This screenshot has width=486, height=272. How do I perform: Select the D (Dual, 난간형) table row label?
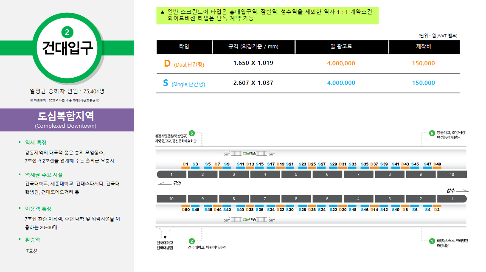click(184, 64)
